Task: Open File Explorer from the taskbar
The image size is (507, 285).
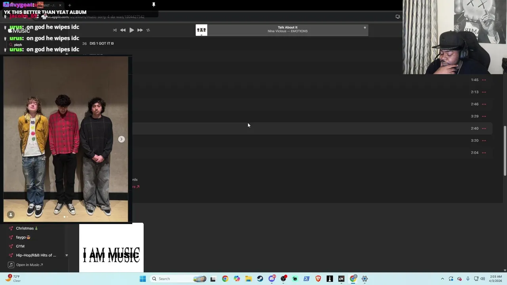Action: [x=248, y=279]
